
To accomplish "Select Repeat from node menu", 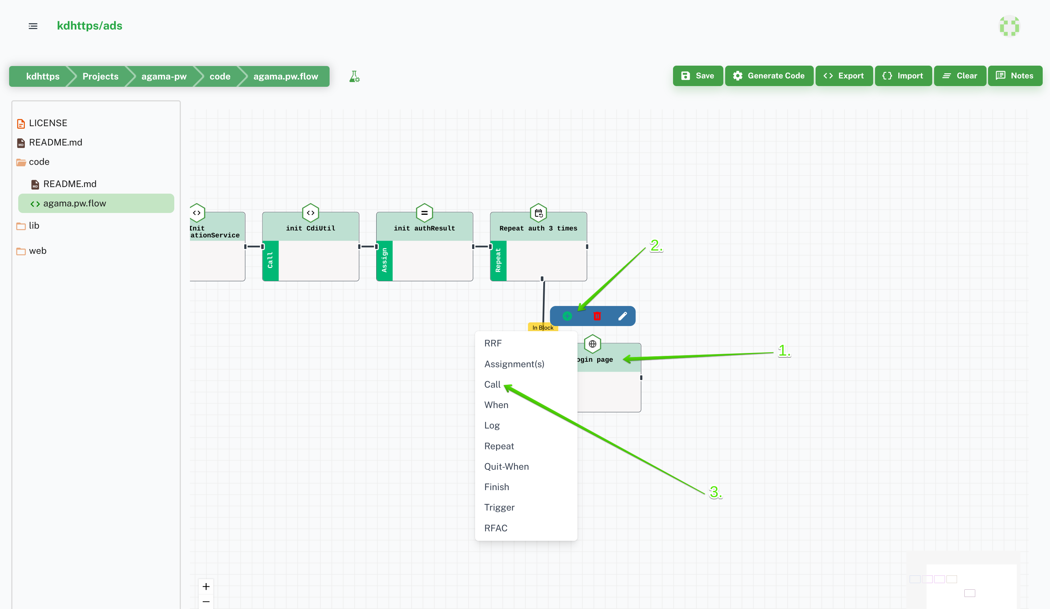I will (x=526, y=446).
